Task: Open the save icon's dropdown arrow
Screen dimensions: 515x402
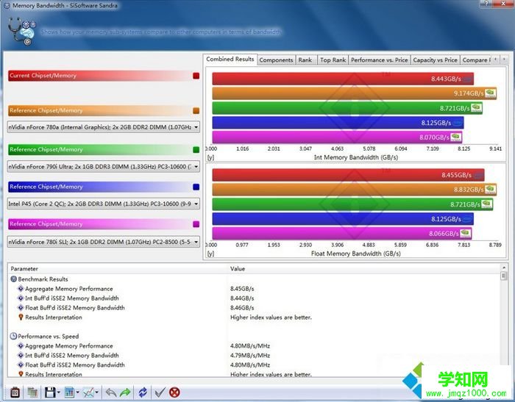Action: [59, 392]
